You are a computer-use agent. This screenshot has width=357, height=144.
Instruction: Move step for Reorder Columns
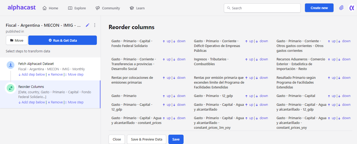(74, 102)
